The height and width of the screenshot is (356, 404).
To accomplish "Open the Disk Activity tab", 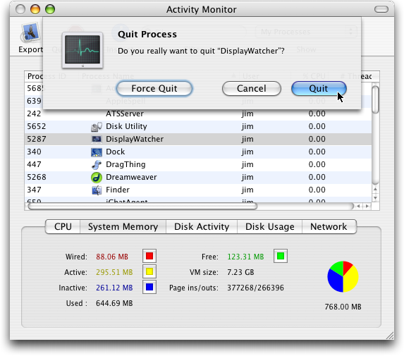I will (202, 227).
